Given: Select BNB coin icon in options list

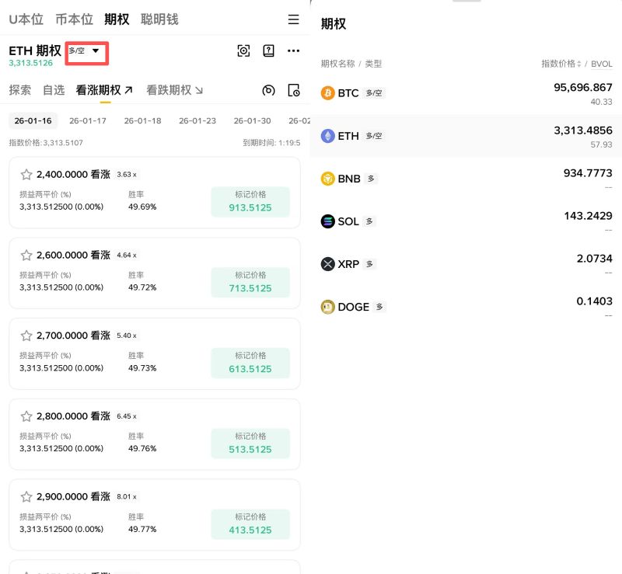Looking at the screenshot, I should tap(327, 179).
